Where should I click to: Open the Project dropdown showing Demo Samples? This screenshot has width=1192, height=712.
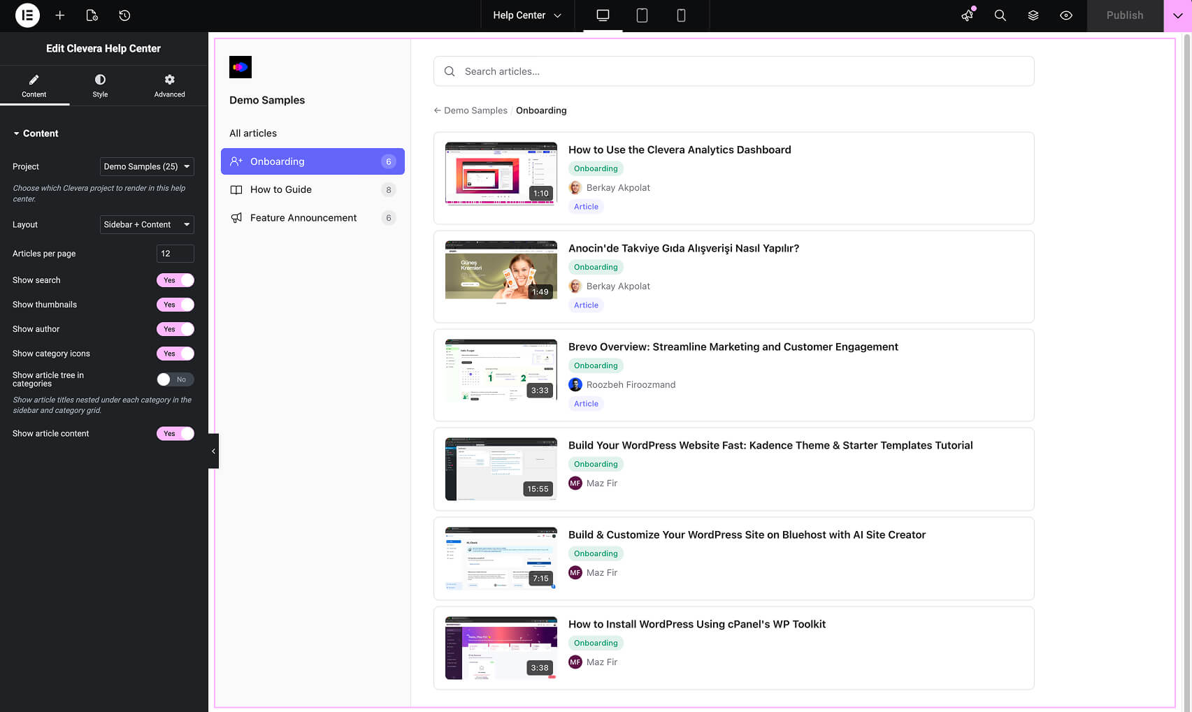tap(147, 166)
